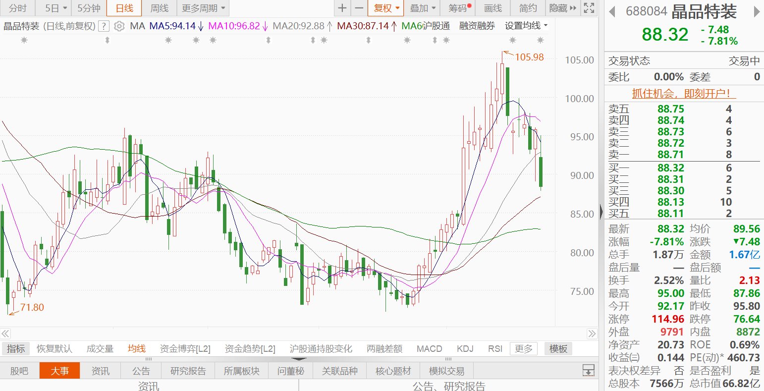Select the 卖一 price 88.71

point(671,155)
